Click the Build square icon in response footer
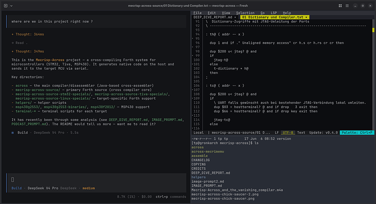This screenshot has width=376, height=204. click(13, 133)
